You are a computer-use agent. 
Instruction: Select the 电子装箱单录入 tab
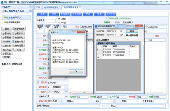coord(71,7)
